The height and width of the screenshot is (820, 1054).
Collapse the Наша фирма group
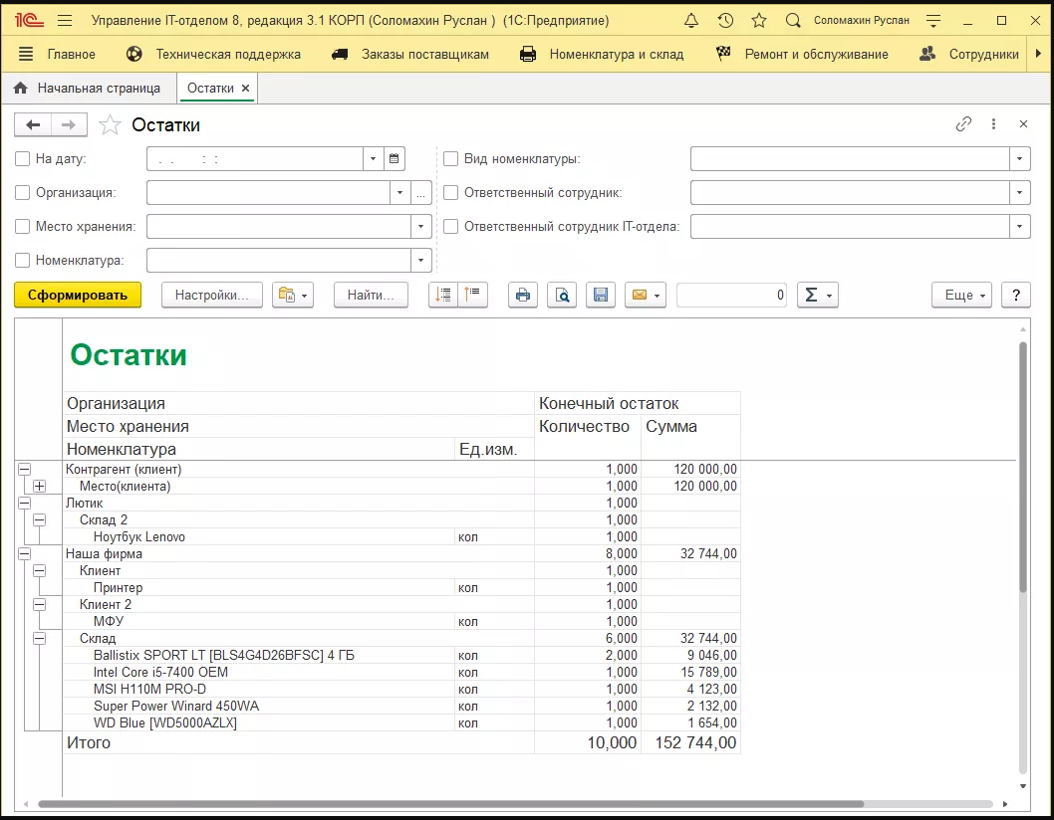tap(25, 554)
